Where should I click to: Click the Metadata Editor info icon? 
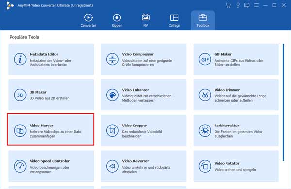tap(20, 59)
